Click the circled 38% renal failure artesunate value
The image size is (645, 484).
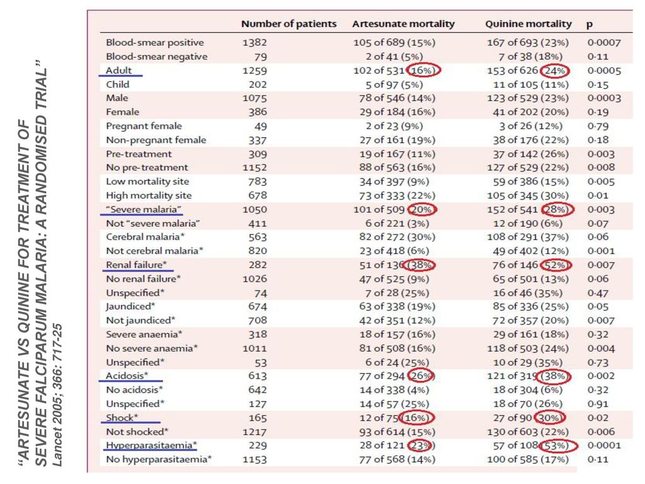(x=419, y=265)
